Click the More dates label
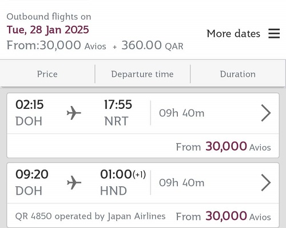This screenshot has width=286, height=228. pos(233,34)
